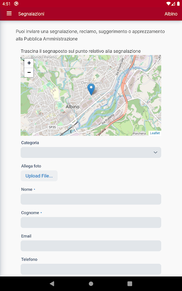Zoom out on the map
182x291 pixels.
(29, 72)
